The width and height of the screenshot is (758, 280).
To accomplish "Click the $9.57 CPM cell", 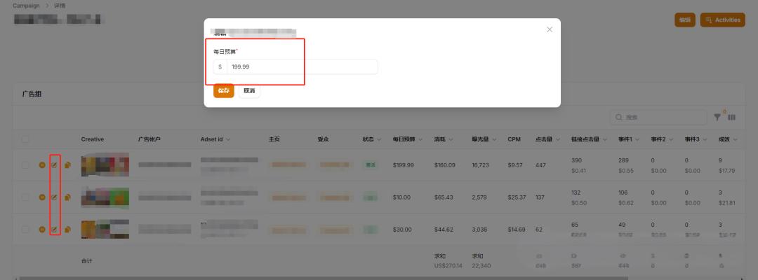I will pyautogui.click(x=515, y=165).
